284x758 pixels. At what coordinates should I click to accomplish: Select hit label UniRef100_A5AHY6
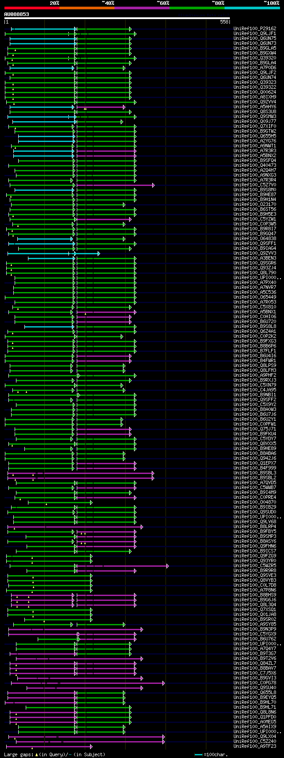255,107
